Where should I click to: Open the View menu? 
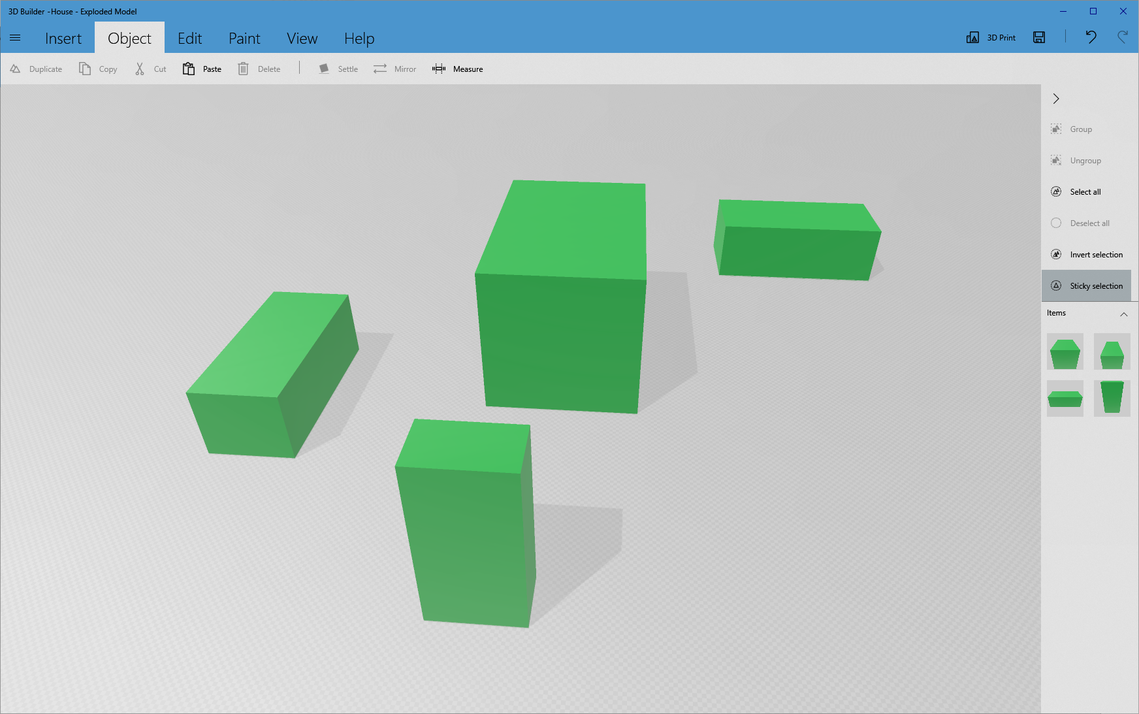pos(302,39)
